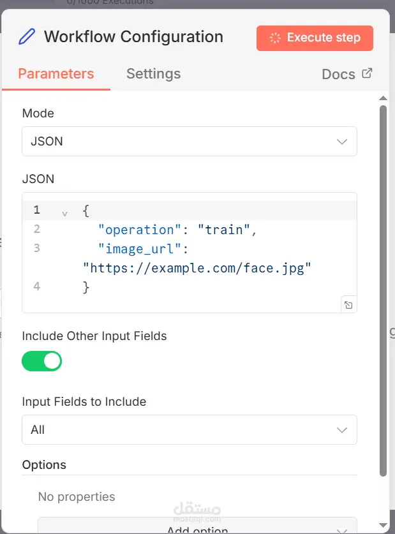This screenshot has height=534, width=395.
Task: Open the Input Fields to Include dropdown
Action: tap(190, 429)
